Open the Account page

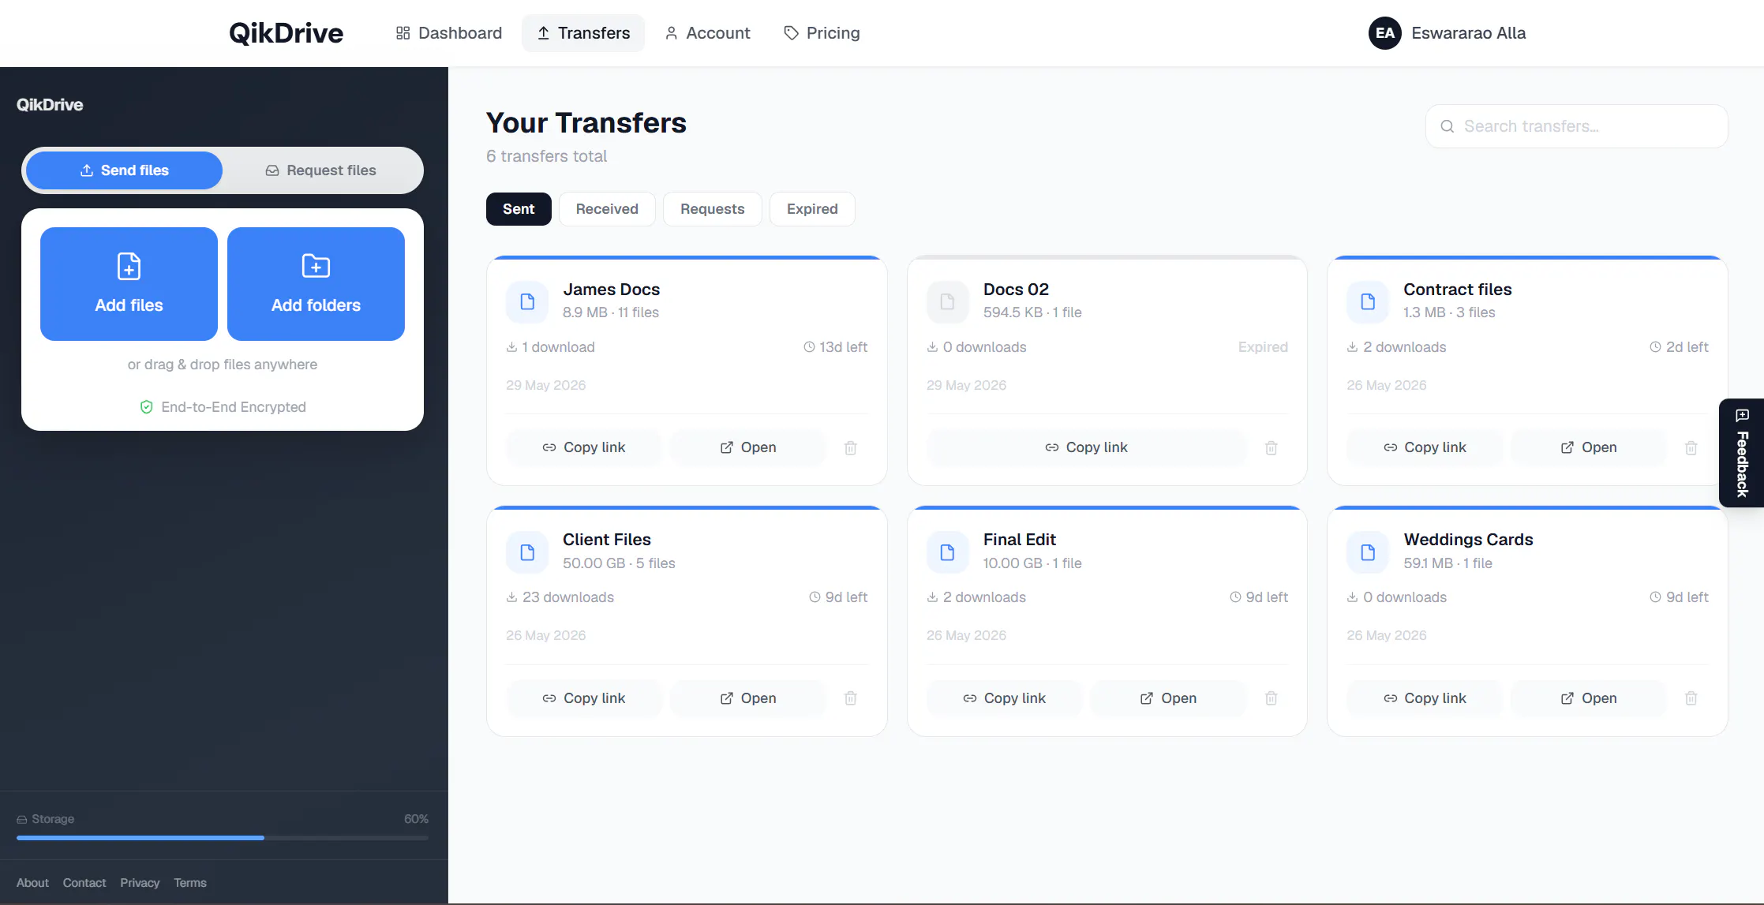707,33
